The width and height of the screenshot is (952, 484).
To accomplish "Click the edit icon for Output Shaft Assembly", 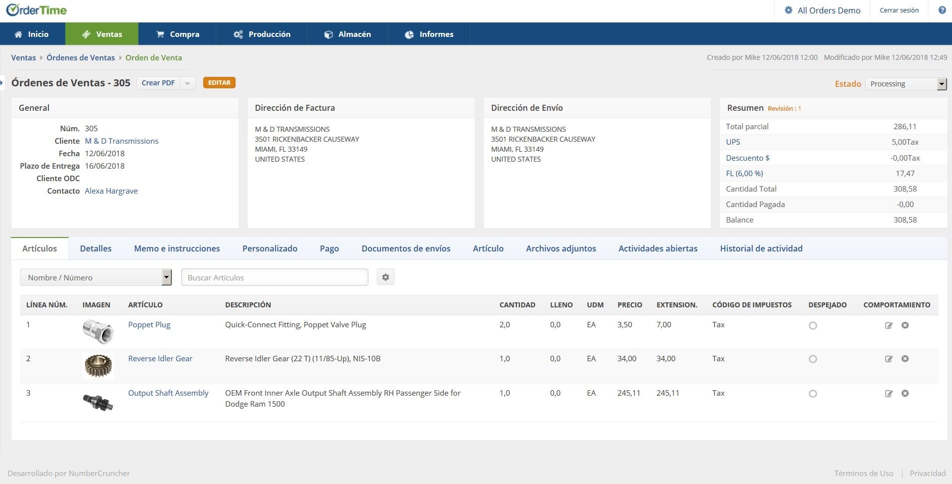I will click(x=889, y=394).
